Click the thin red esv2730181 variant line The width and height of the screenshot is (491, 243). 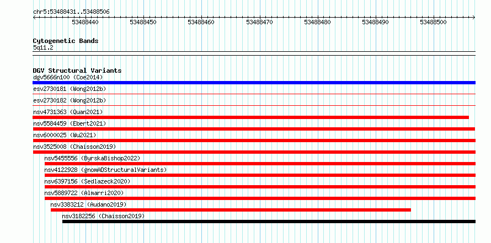[254, 94]
